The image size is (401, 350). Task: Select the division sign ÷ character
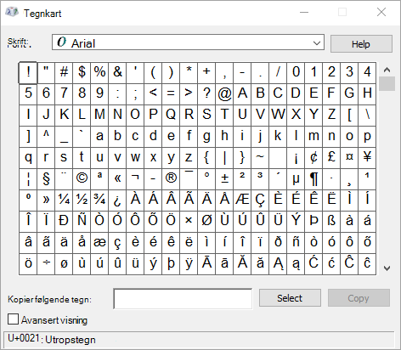point(46,264)
